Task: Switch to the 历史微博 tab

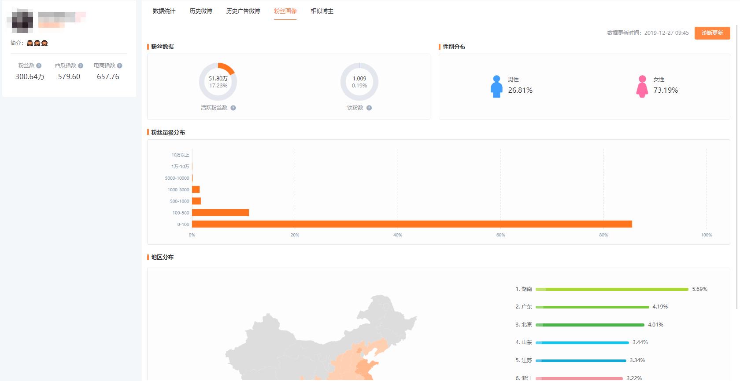Action: point(201,11)
